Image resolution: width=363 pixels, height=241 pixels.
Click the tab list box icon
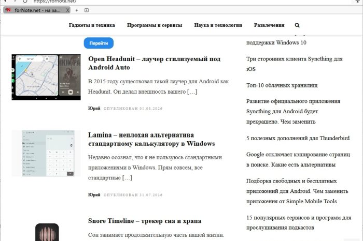click(87, 10)
